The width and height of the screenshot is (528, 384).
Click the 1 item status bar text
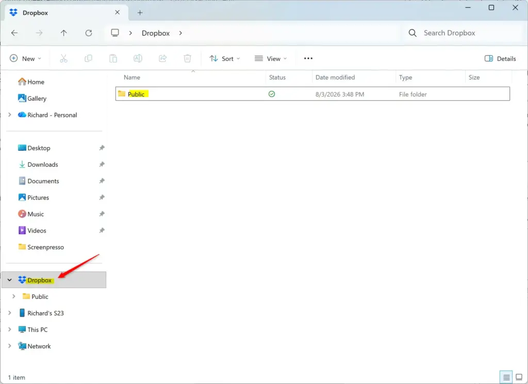16,377
